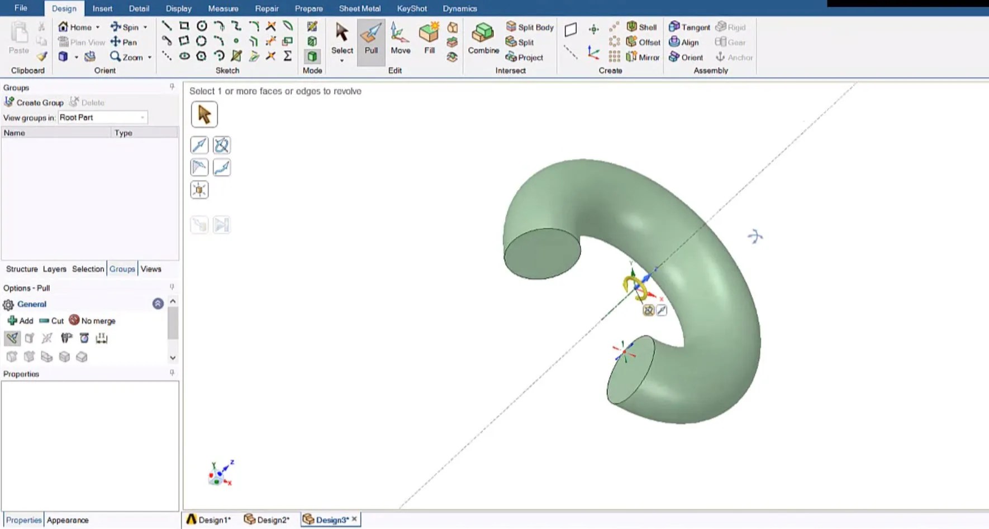Apply the Shell tool

[x=641, y=27]
